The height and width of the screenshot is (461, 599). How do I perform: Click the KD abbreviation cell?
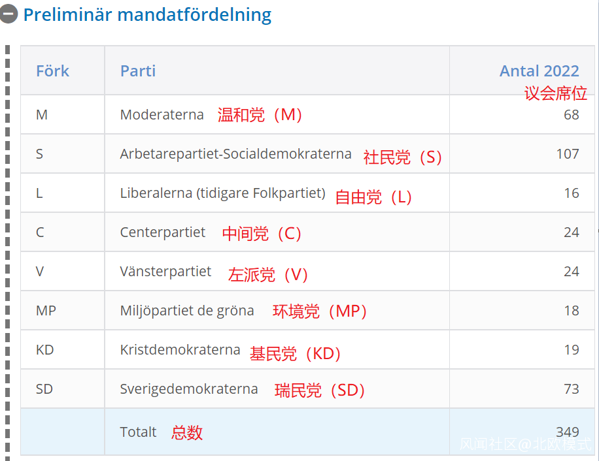click(44, 350)
